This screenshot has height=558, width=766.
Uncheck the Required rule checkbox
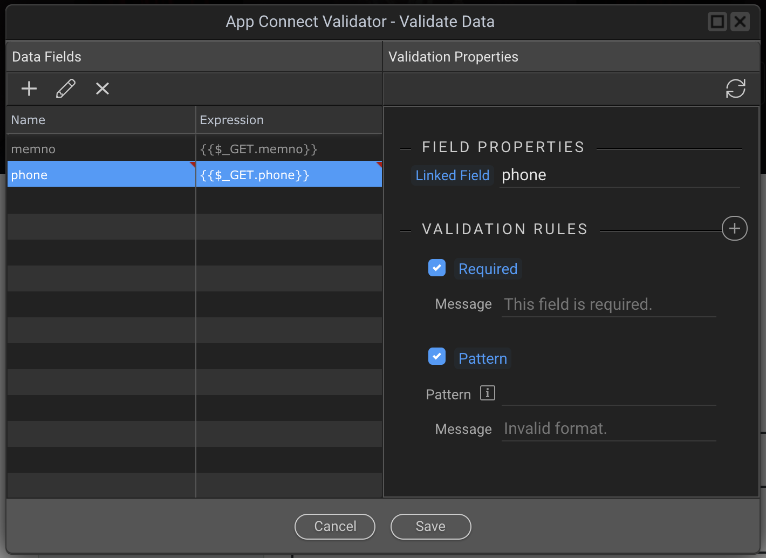(437, 268)
